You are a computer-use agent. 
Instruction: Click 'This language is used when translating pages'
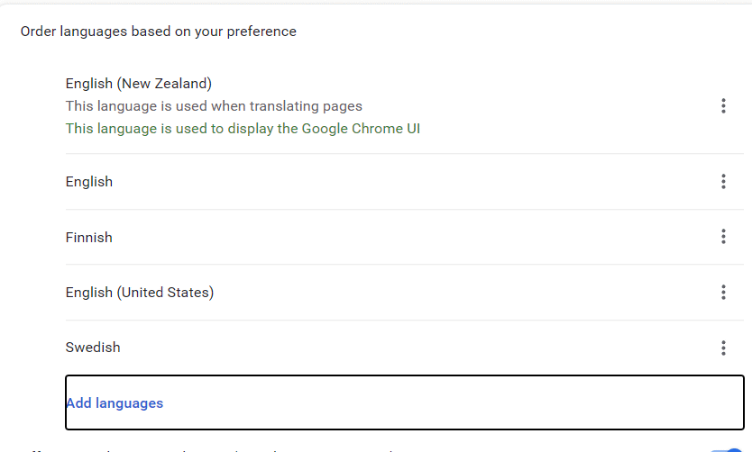pos(214,106)
